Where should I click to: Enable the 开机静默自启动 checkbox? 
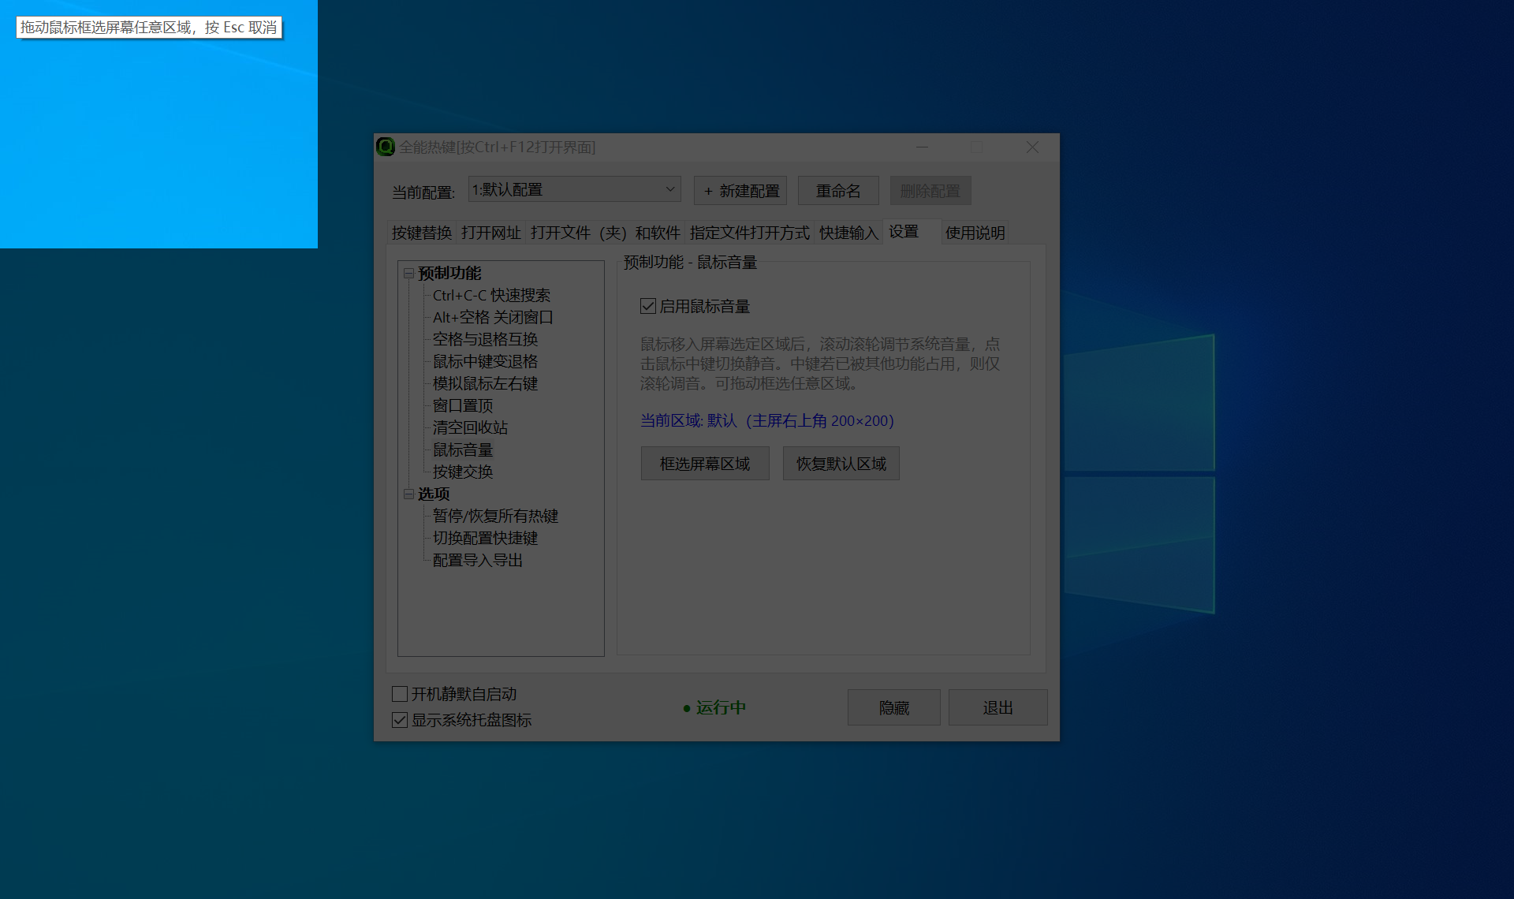click(400, 694)
